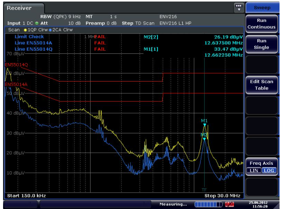The width and height of the screenshot is (283, 209).
Task: Click the TF marker at bottom of graph
Action: pos(204,190)
